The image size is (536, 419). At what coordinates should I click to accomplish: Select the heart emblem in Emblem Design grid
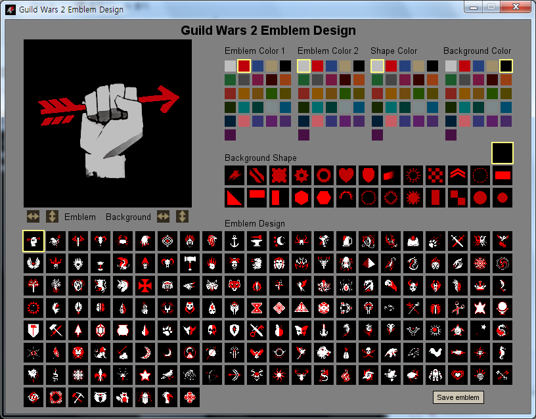tap(458, 375)
